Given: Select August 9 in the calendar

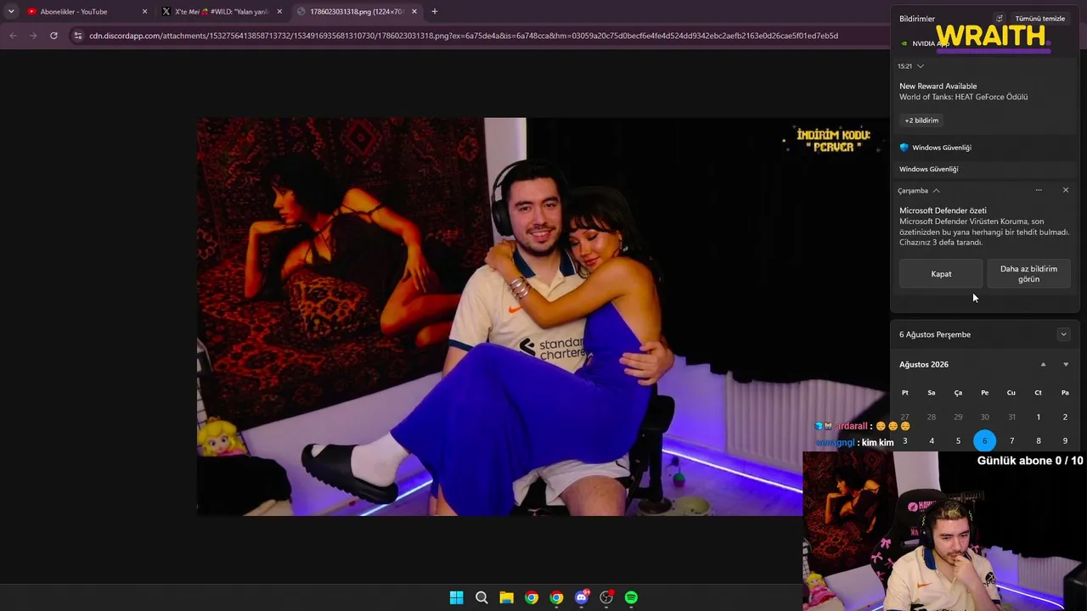Looking at the screenshot, I should point(1065,440).
